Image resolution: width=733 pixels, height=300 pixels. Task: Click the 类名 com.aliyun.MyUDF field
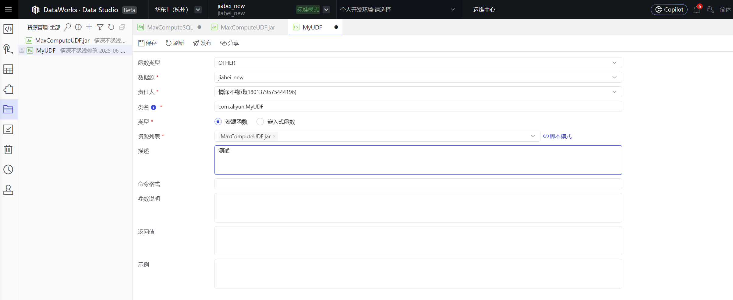[x=418, y=107]
